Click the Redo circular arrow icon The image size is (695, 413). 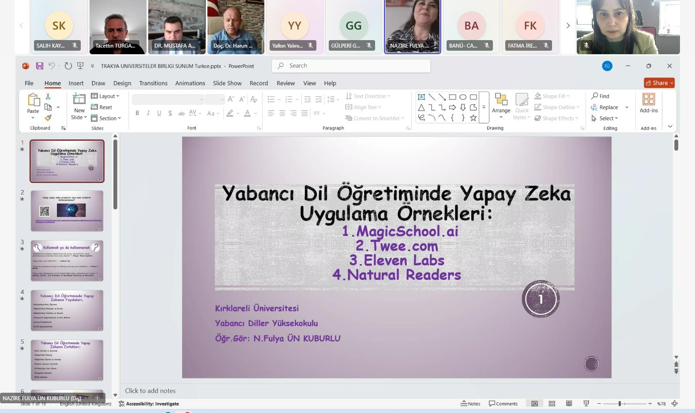tap(68, 66)
